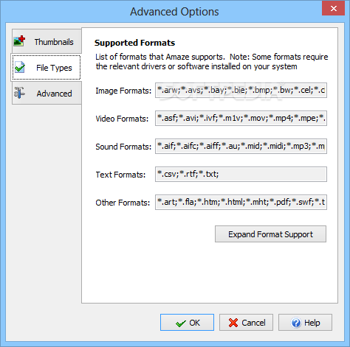
Task: Click the File Types checkmark document icon
Action: pyautogui.click(x=19, y=67)
